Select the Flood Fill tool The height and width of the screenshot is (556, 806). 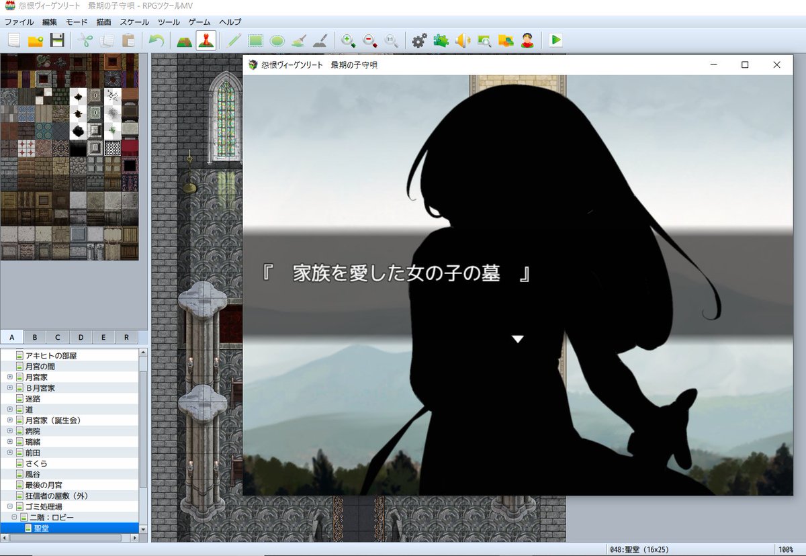(299, 40)
